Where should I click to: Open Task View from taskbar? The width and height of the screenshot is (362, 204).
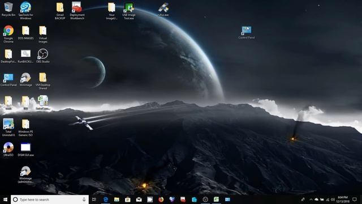click(x=94, y=199)
